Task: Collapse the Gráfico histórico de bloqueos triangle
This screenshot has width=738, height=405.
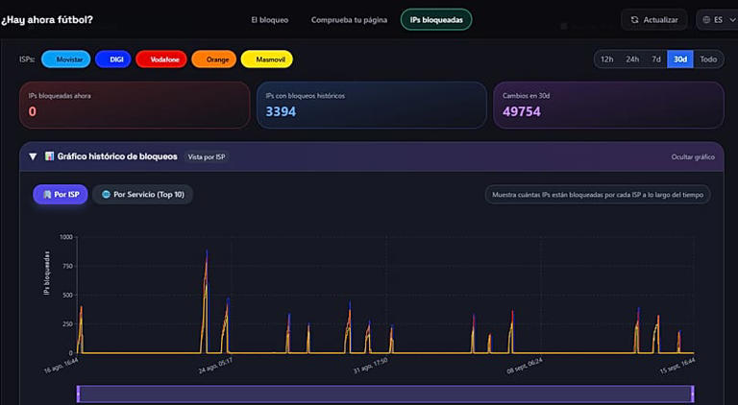Action: coord(33,156)
